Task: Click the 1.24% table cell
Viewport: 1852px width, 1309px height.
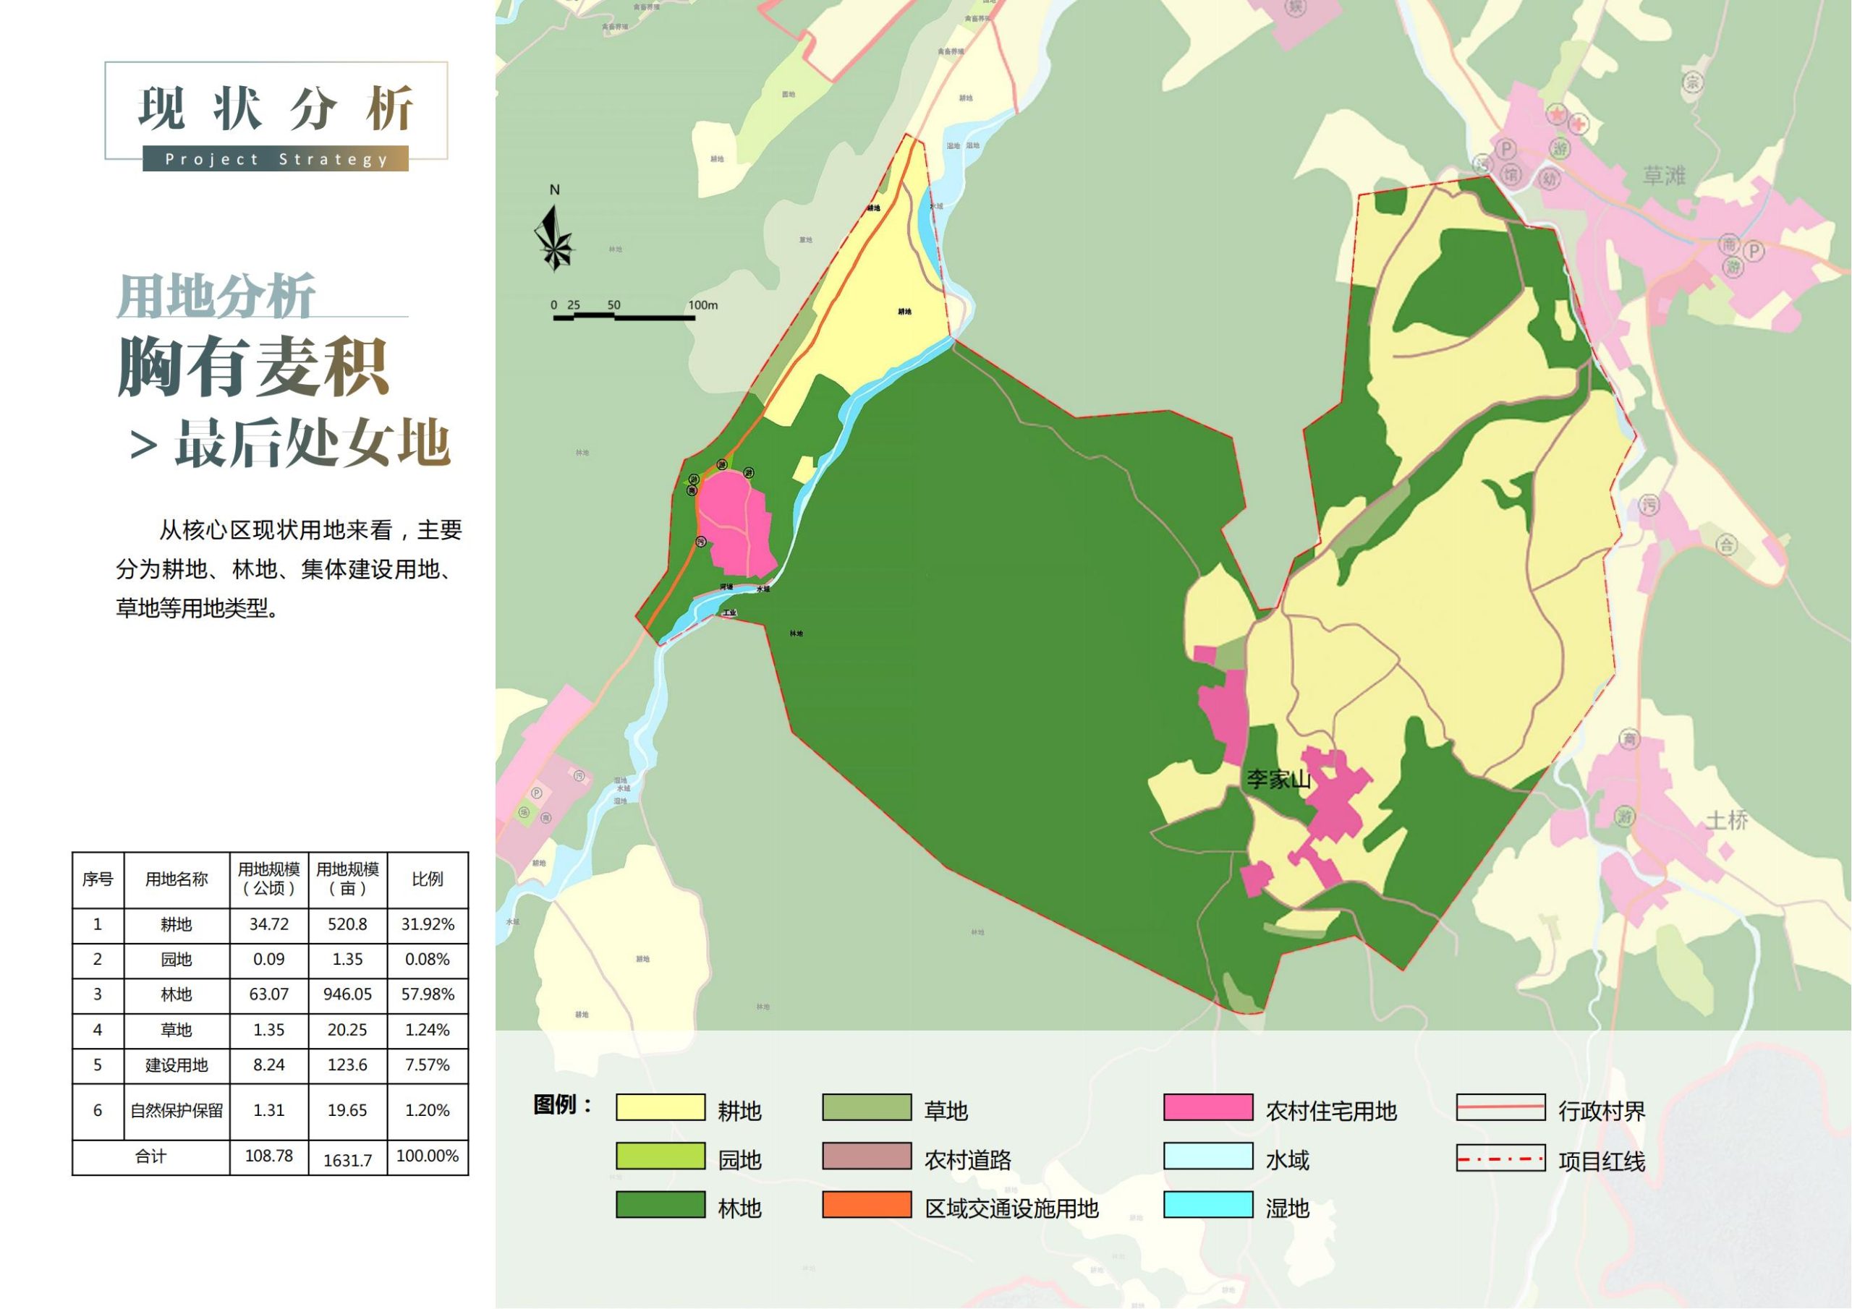Action: (428, 1030)
